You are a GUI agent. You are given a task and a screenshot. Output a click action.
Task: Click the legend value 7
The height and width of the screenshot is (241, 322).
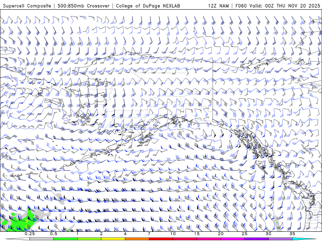(x=149, y=234)
